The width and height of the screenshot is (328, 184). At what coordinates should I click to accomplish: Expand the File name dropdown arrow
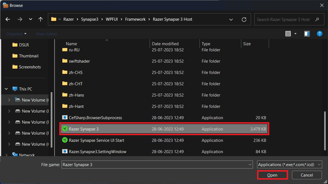250,165
